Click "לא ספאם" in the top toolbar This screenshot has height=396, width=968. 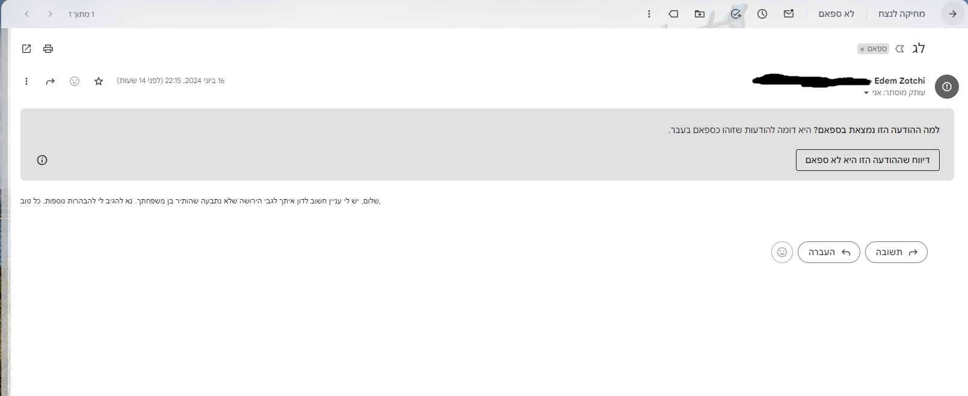click(836, 14)
